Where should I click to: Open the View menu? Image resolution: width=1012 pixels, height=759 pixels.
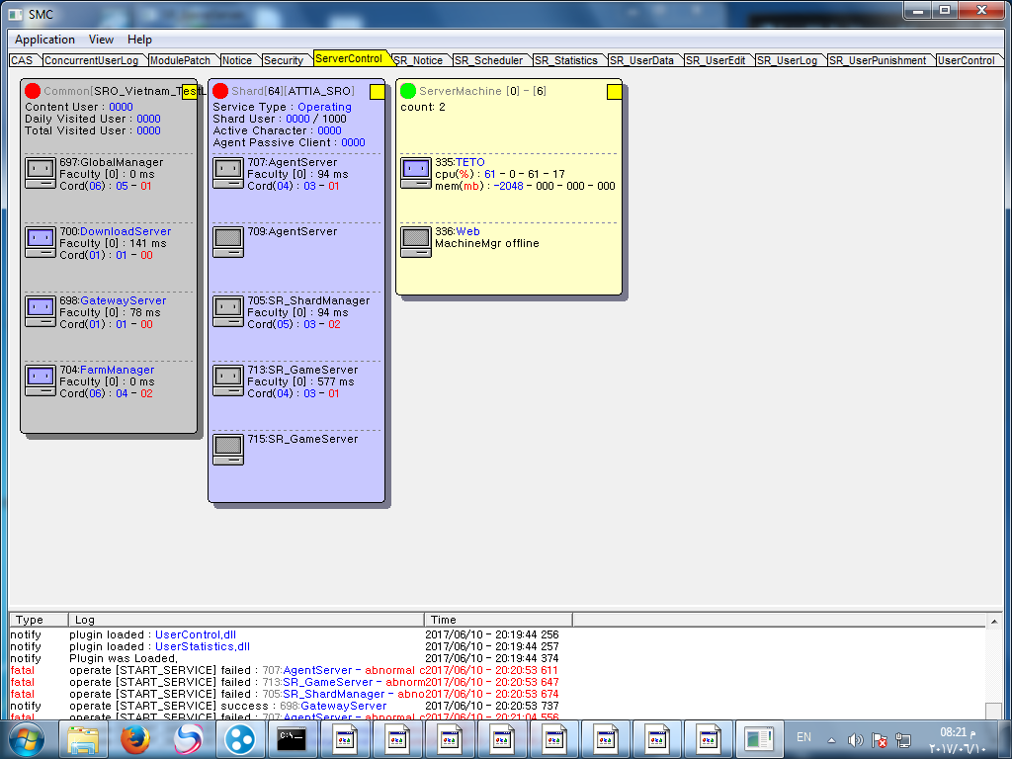click(101, 40)
